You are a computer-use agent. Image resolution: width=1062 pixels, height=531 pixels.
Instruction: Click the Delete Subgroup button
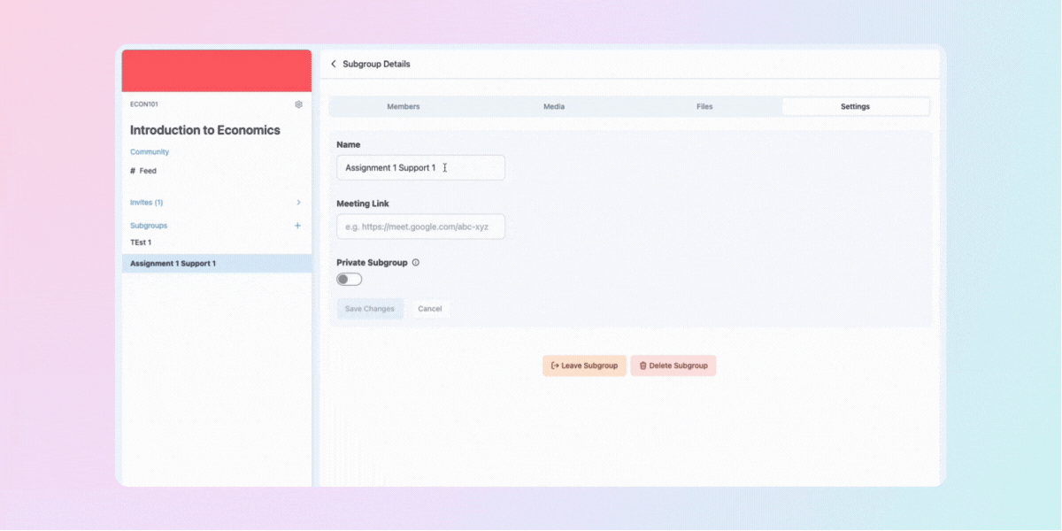pos(673,366)
